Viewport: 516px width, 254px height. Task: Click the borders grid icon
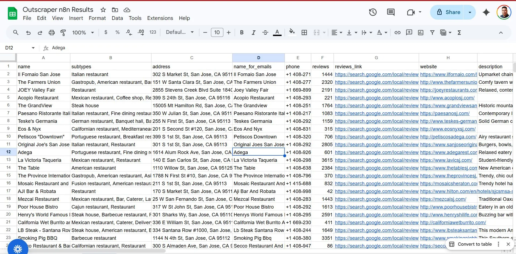[x=304, y=33]
